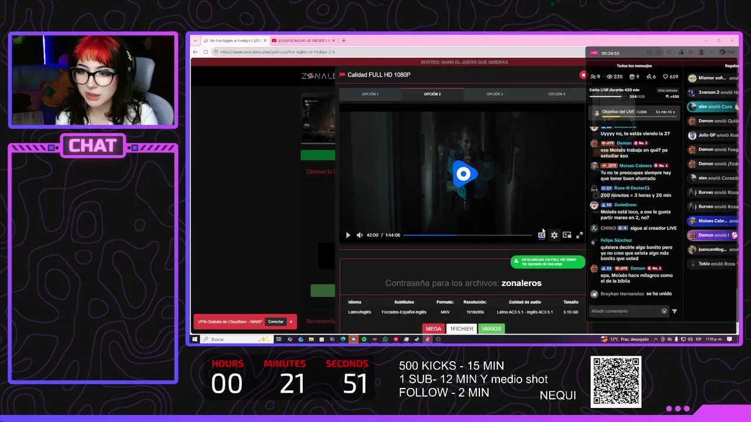The image size is (751, 422).
Task: Switch to the OPCIÓN 3 tab
Action: tap(495, 94)
